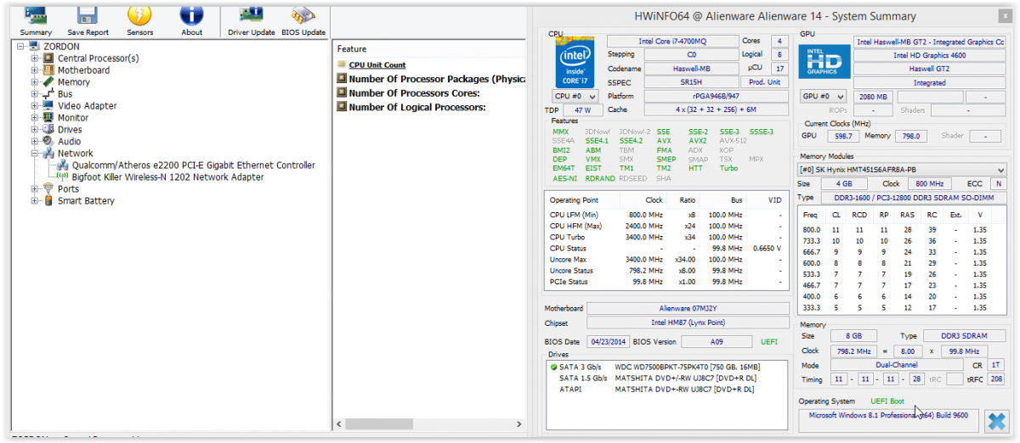Viewport: 1020px width, 443px height.
Task: Click the Monitor node icon
Action: point(48,118)
